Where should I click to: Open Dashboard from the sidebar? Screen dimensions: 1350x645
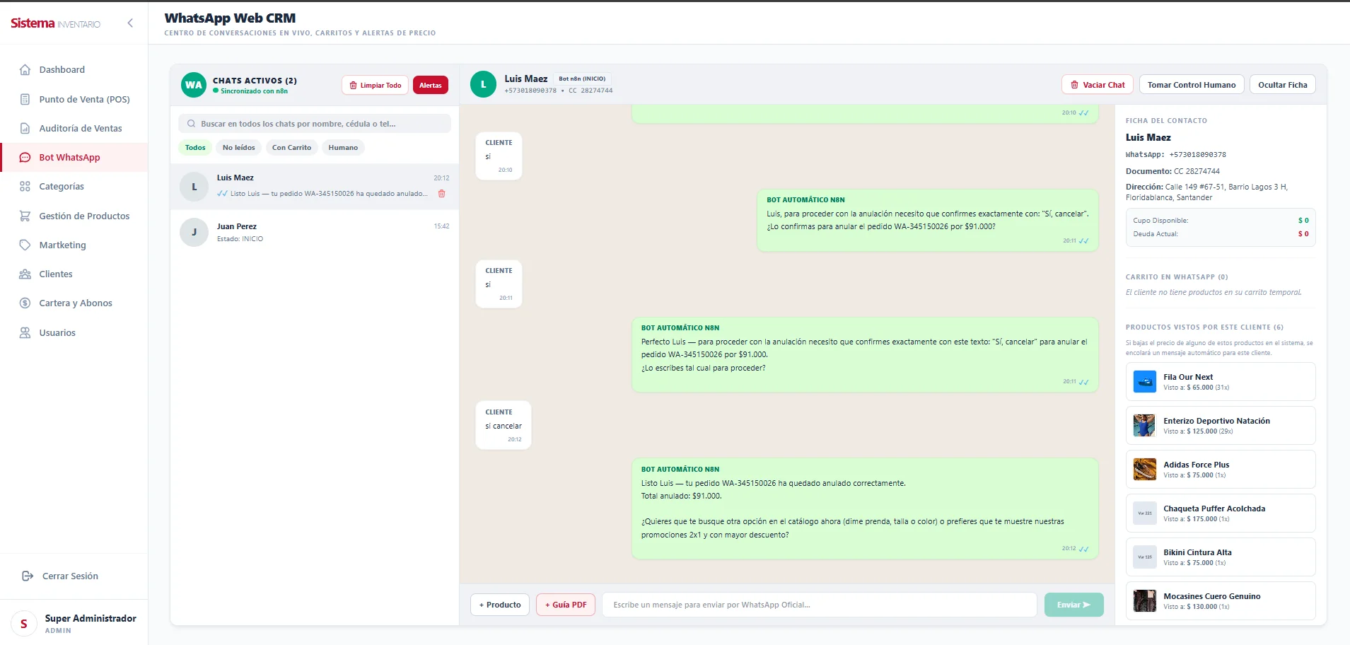coord(74,69)
